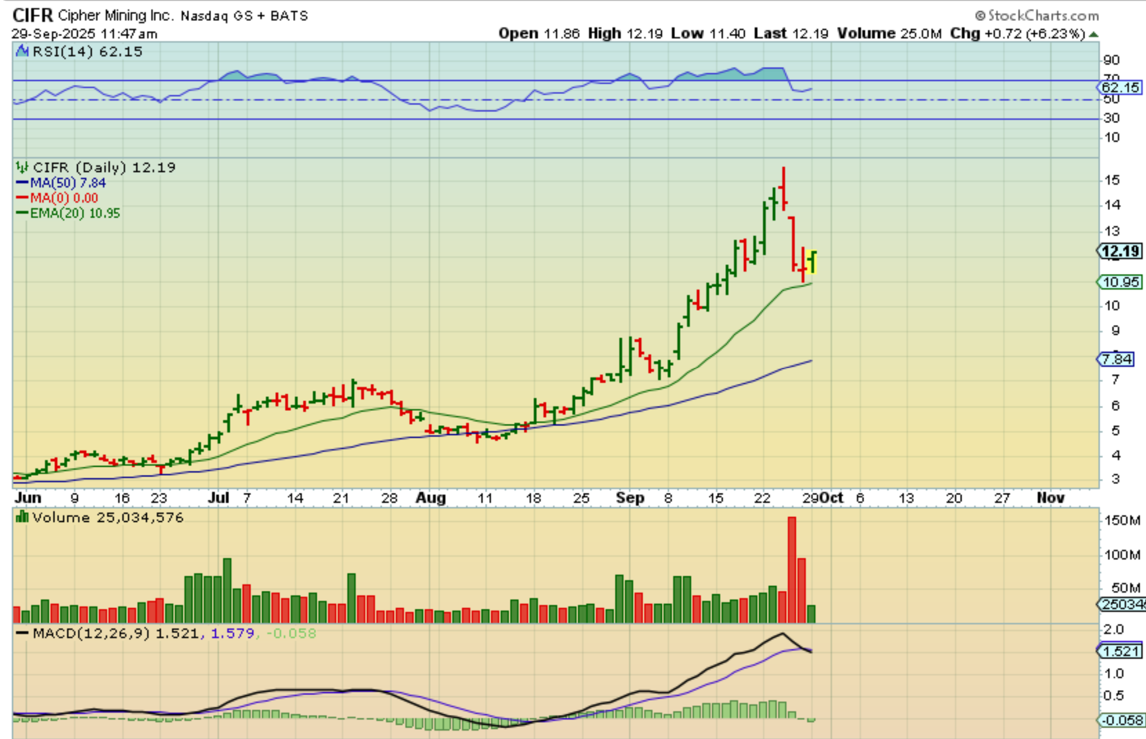This screenshot has height=739, width=1146.
Task: Click the 10.95 EMA price axis tag
Action: (1120, 282)
